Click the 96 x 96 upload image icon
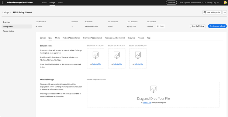 point(117,55)
